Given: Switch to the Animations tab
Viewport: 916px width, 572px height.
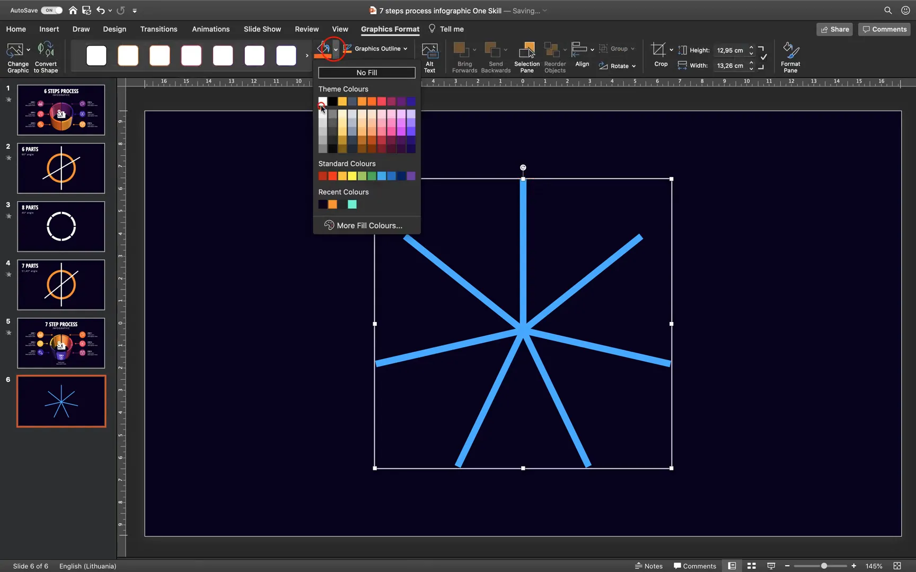Looking at the screenshot, I should pos(210,29).
